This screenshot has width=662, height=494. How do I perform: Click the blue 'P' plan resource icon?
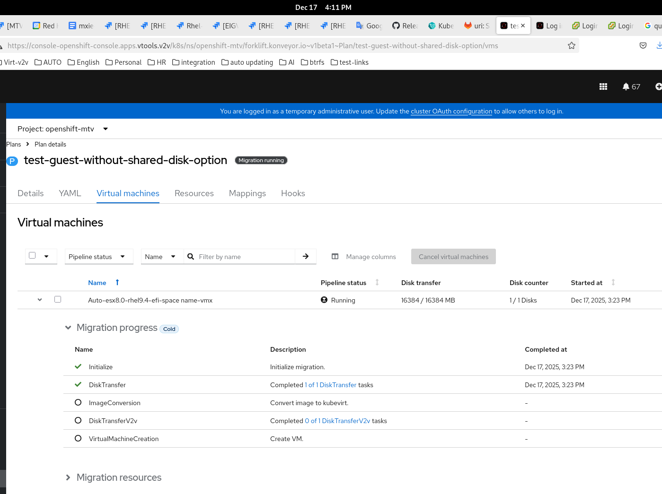12,161
